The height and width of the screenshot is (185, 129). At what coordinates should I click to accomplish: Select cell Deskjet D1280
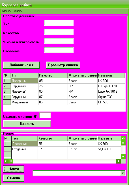(111, 86)
